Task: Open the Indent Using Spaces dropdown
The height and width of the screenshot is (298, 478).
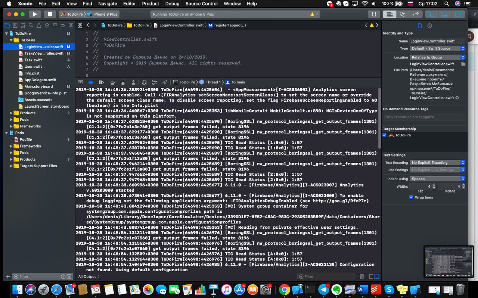Action: tap(437, 179)
